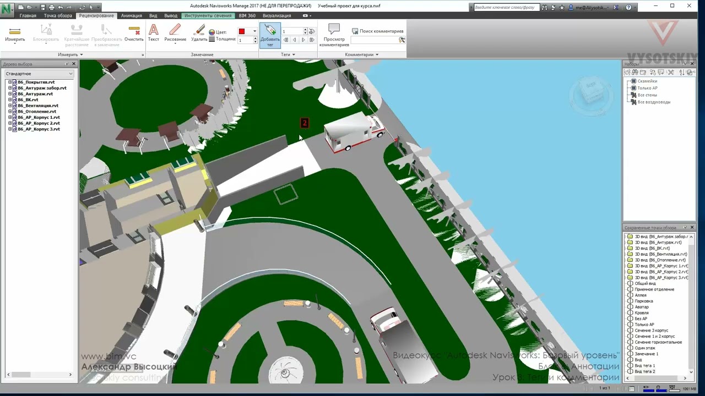
Task: Click the Добавить тег add tag tool
Action: 270,35
